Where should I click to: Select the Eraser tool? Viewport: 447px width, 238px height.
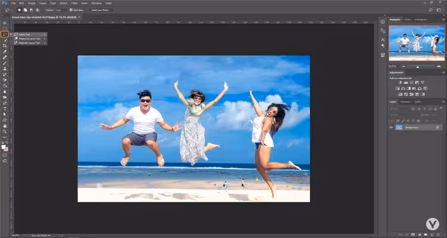[5, 80]
